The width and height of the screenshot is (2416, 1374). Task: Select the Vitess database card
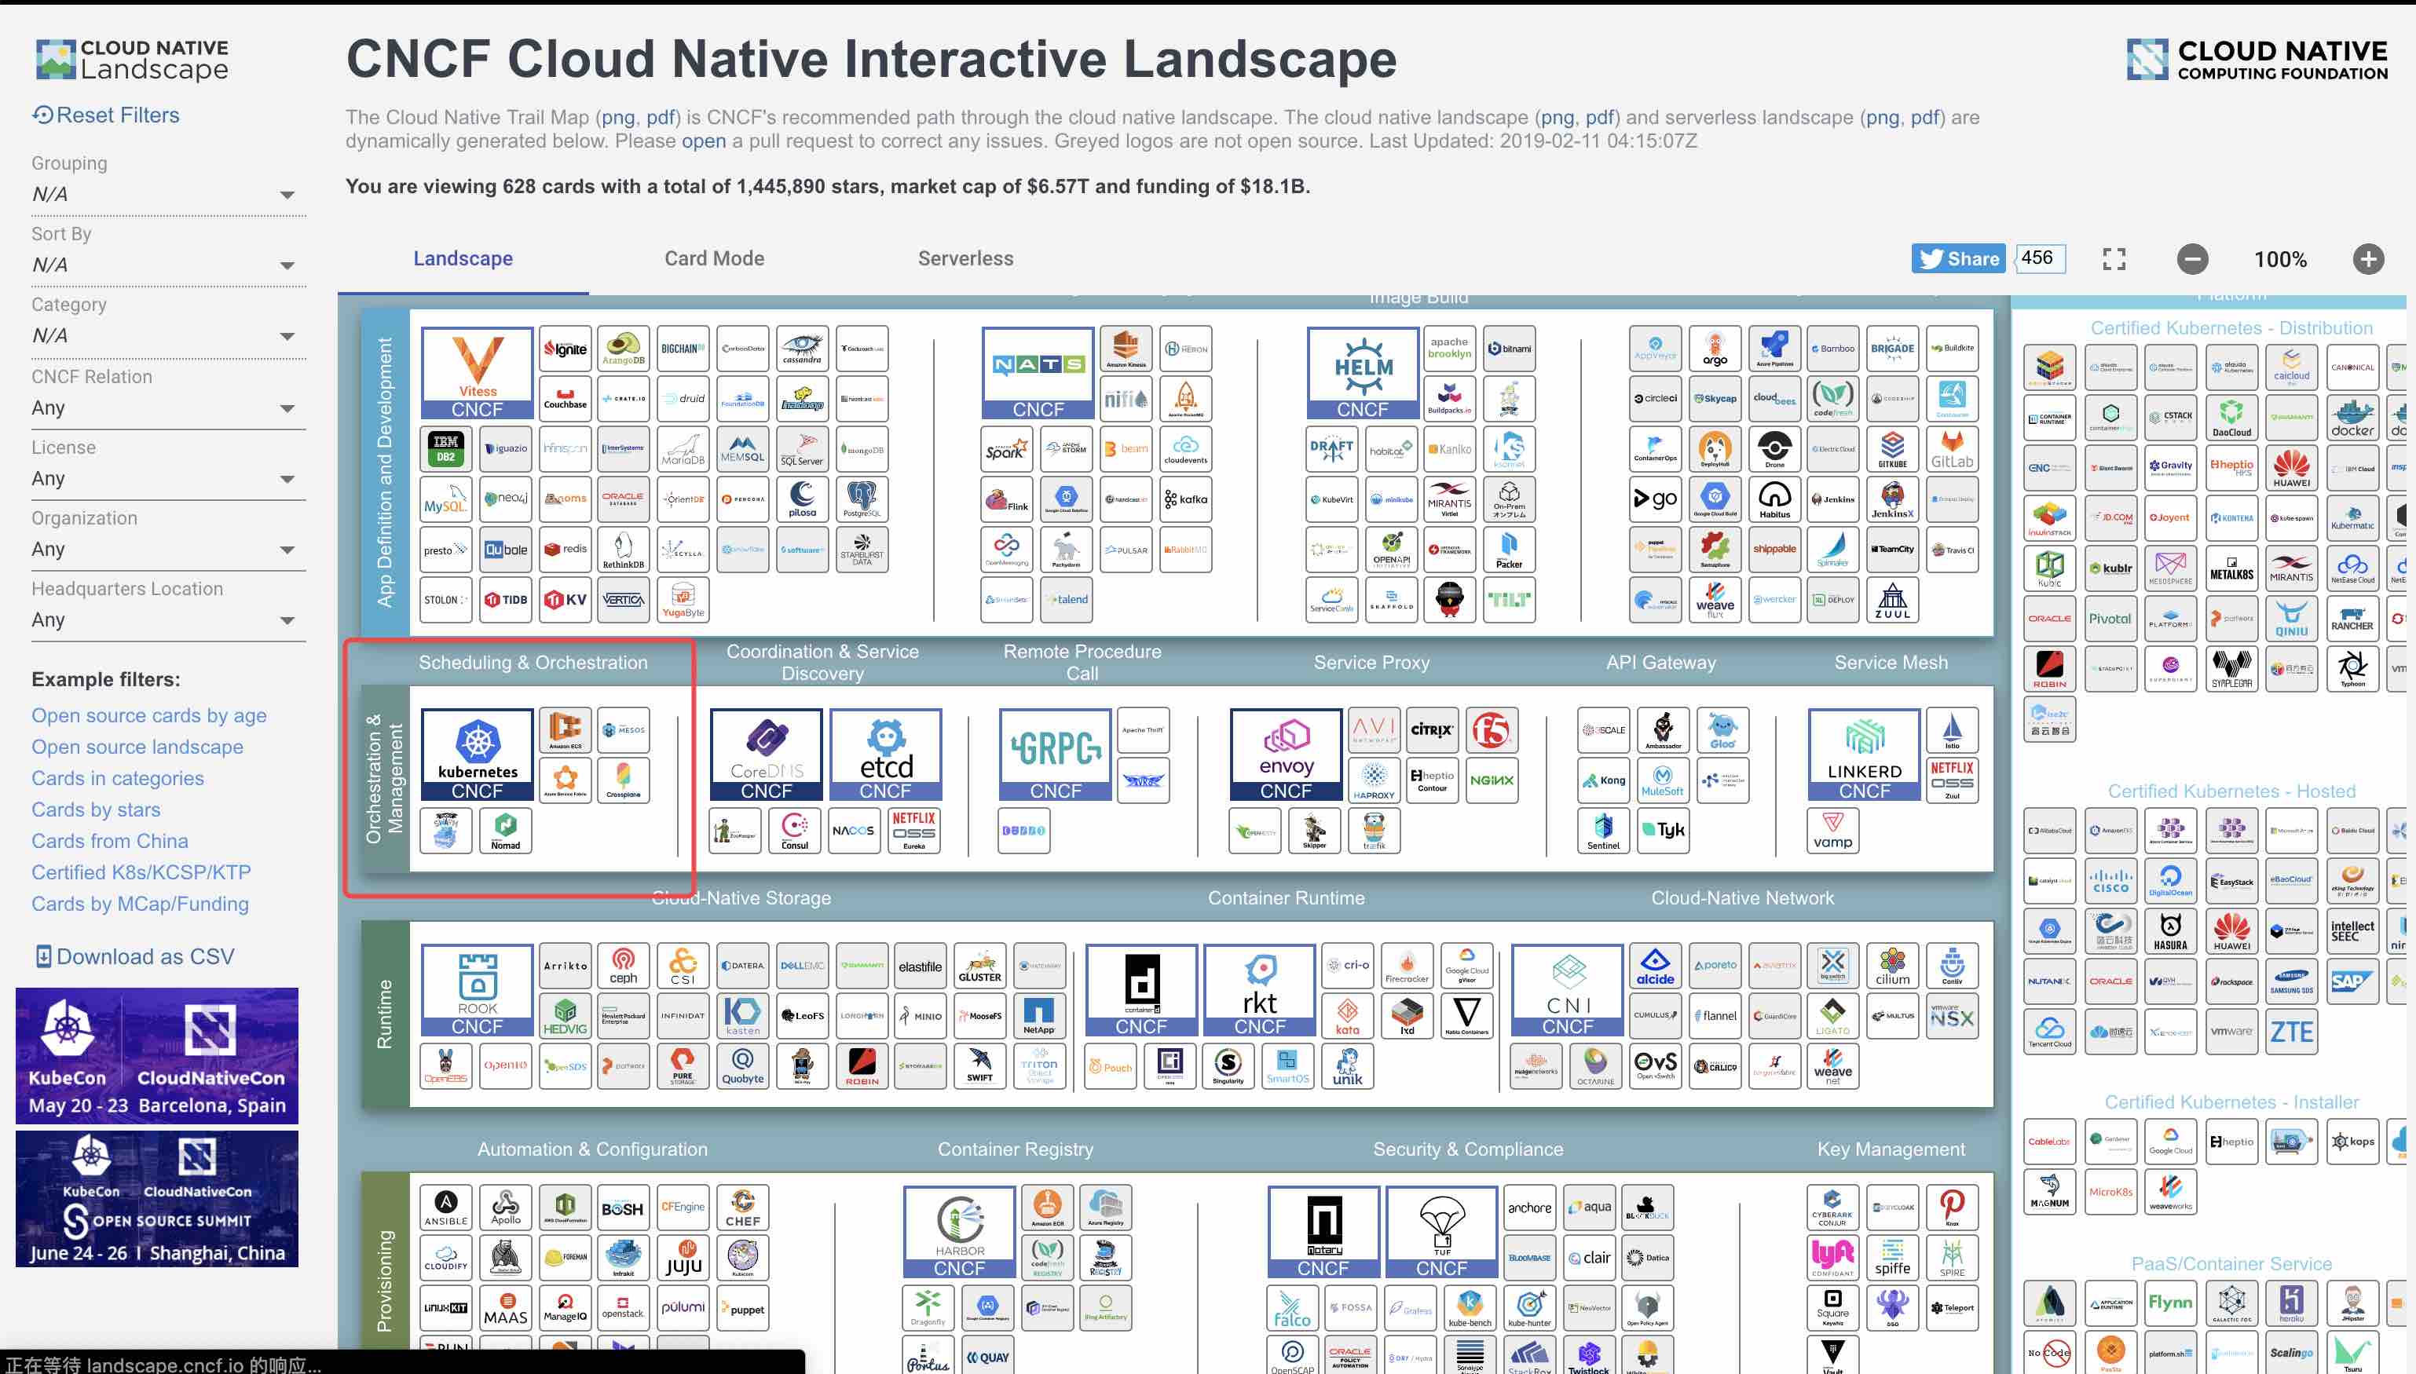point(477,372)
